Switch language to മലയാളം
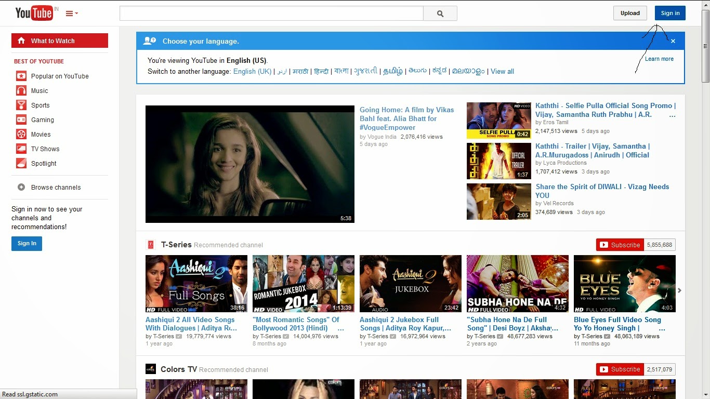This screenshot has height=399, width=710. tap(468, 71)
